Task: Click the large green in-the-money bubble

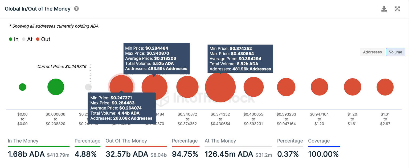Action: tap(56, 87)
